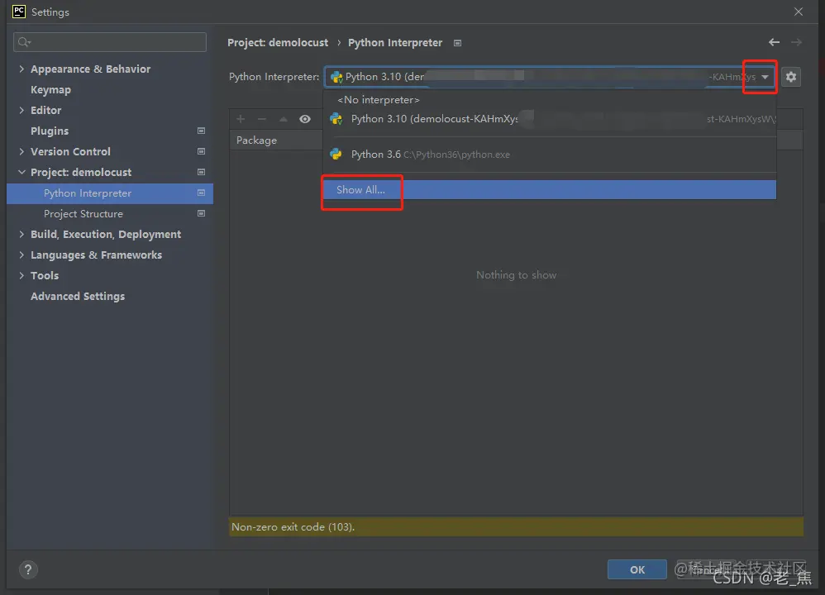Open the Python Interpreter dropdown arrow
This screenshot has width=825, height=595.
point(765,77)
